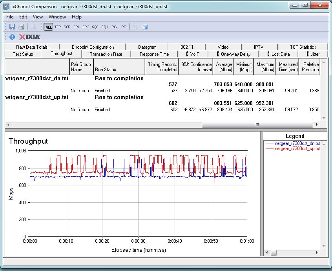Image resolution: width=332 pixels, height=271 pixels.
Task: Click the blue info icon
Action: (12, 37)
